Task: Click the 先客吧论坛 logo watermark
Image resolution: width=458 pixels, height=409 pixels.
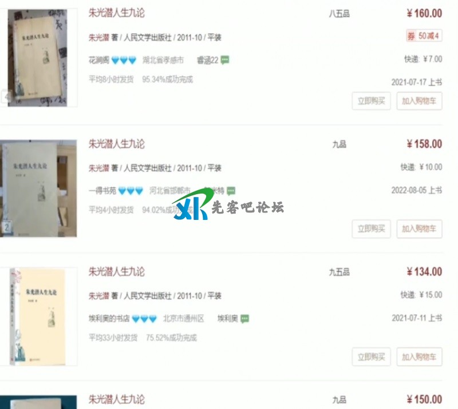Action: pyautogui.click(x=228, y=204)
